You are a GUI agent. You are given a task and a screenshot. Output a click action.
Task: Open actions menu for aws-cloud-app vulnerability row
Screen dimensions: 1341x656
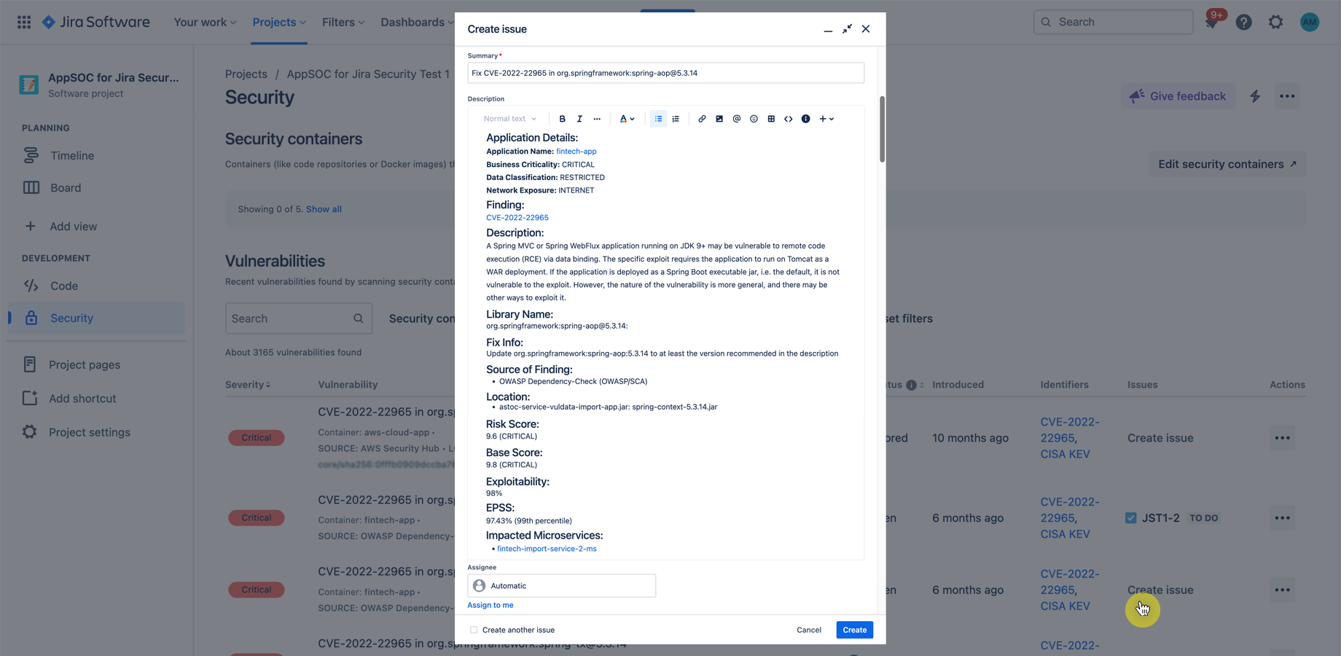[1283, 438]
